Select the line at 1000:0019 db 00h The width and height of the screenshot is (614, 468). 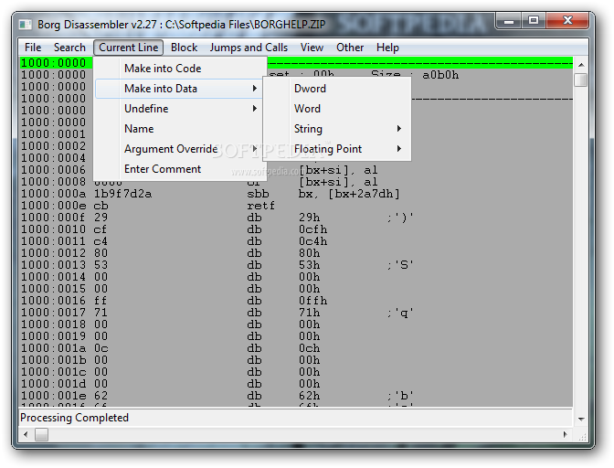tap(296, 336)
